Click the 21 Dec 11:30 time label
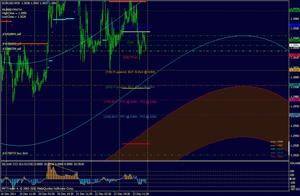The image size is (300, 196). (84, 194)
